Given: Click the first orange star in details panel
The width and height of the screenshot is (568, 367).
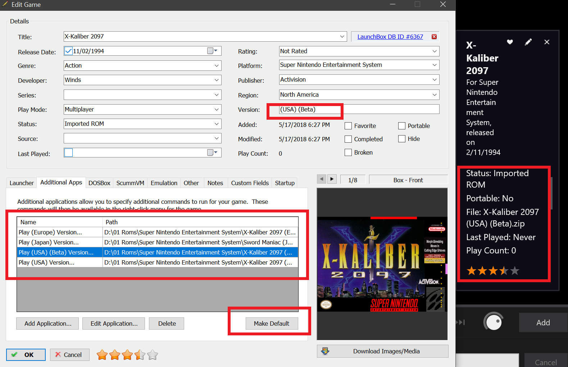Looking at the screenshot, I should tap(472, 271).
